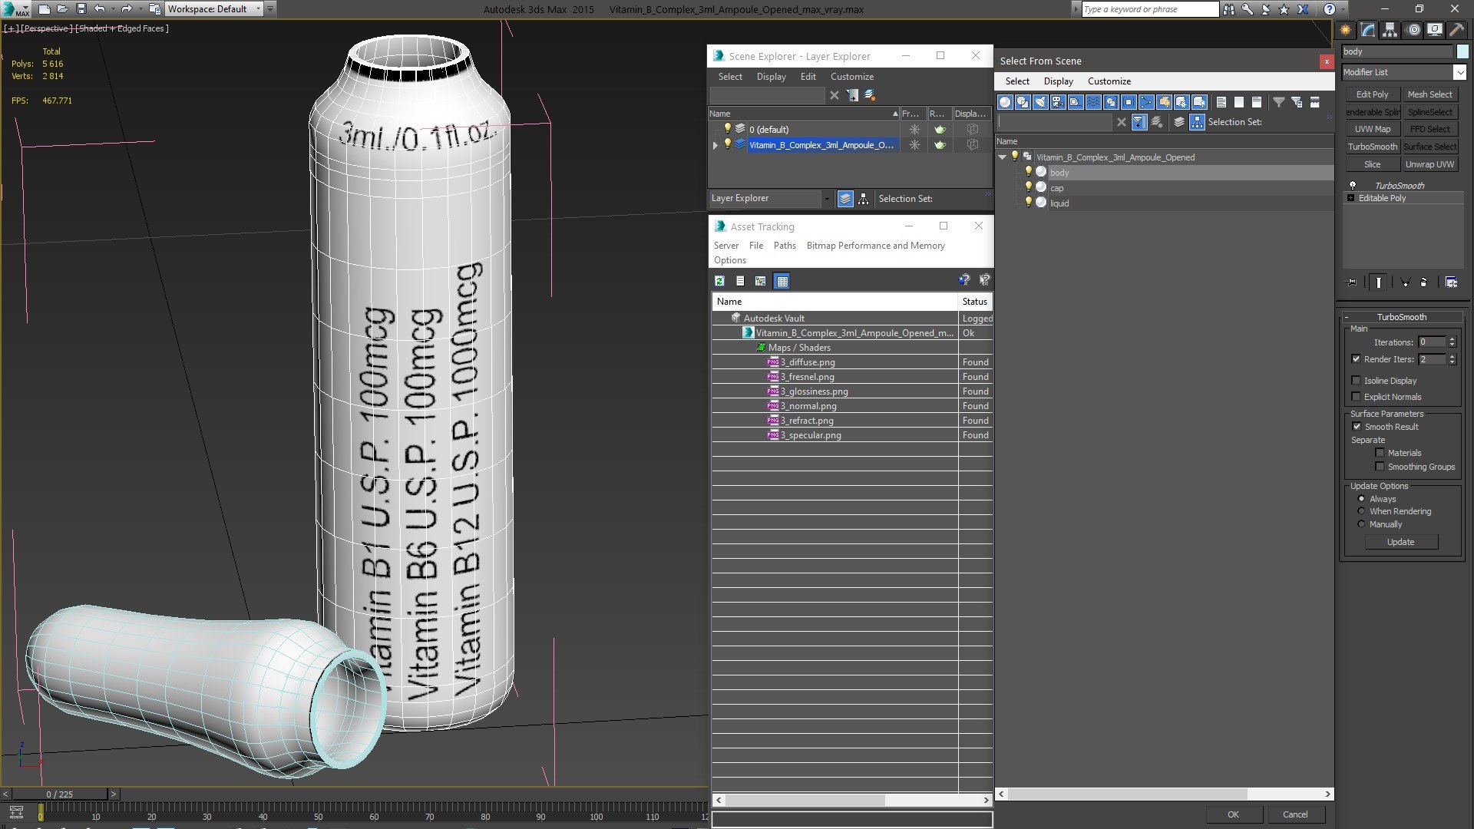Open the Modifier List dropdown
This screenshot has height=829, width=1474.
(1459, 72)
